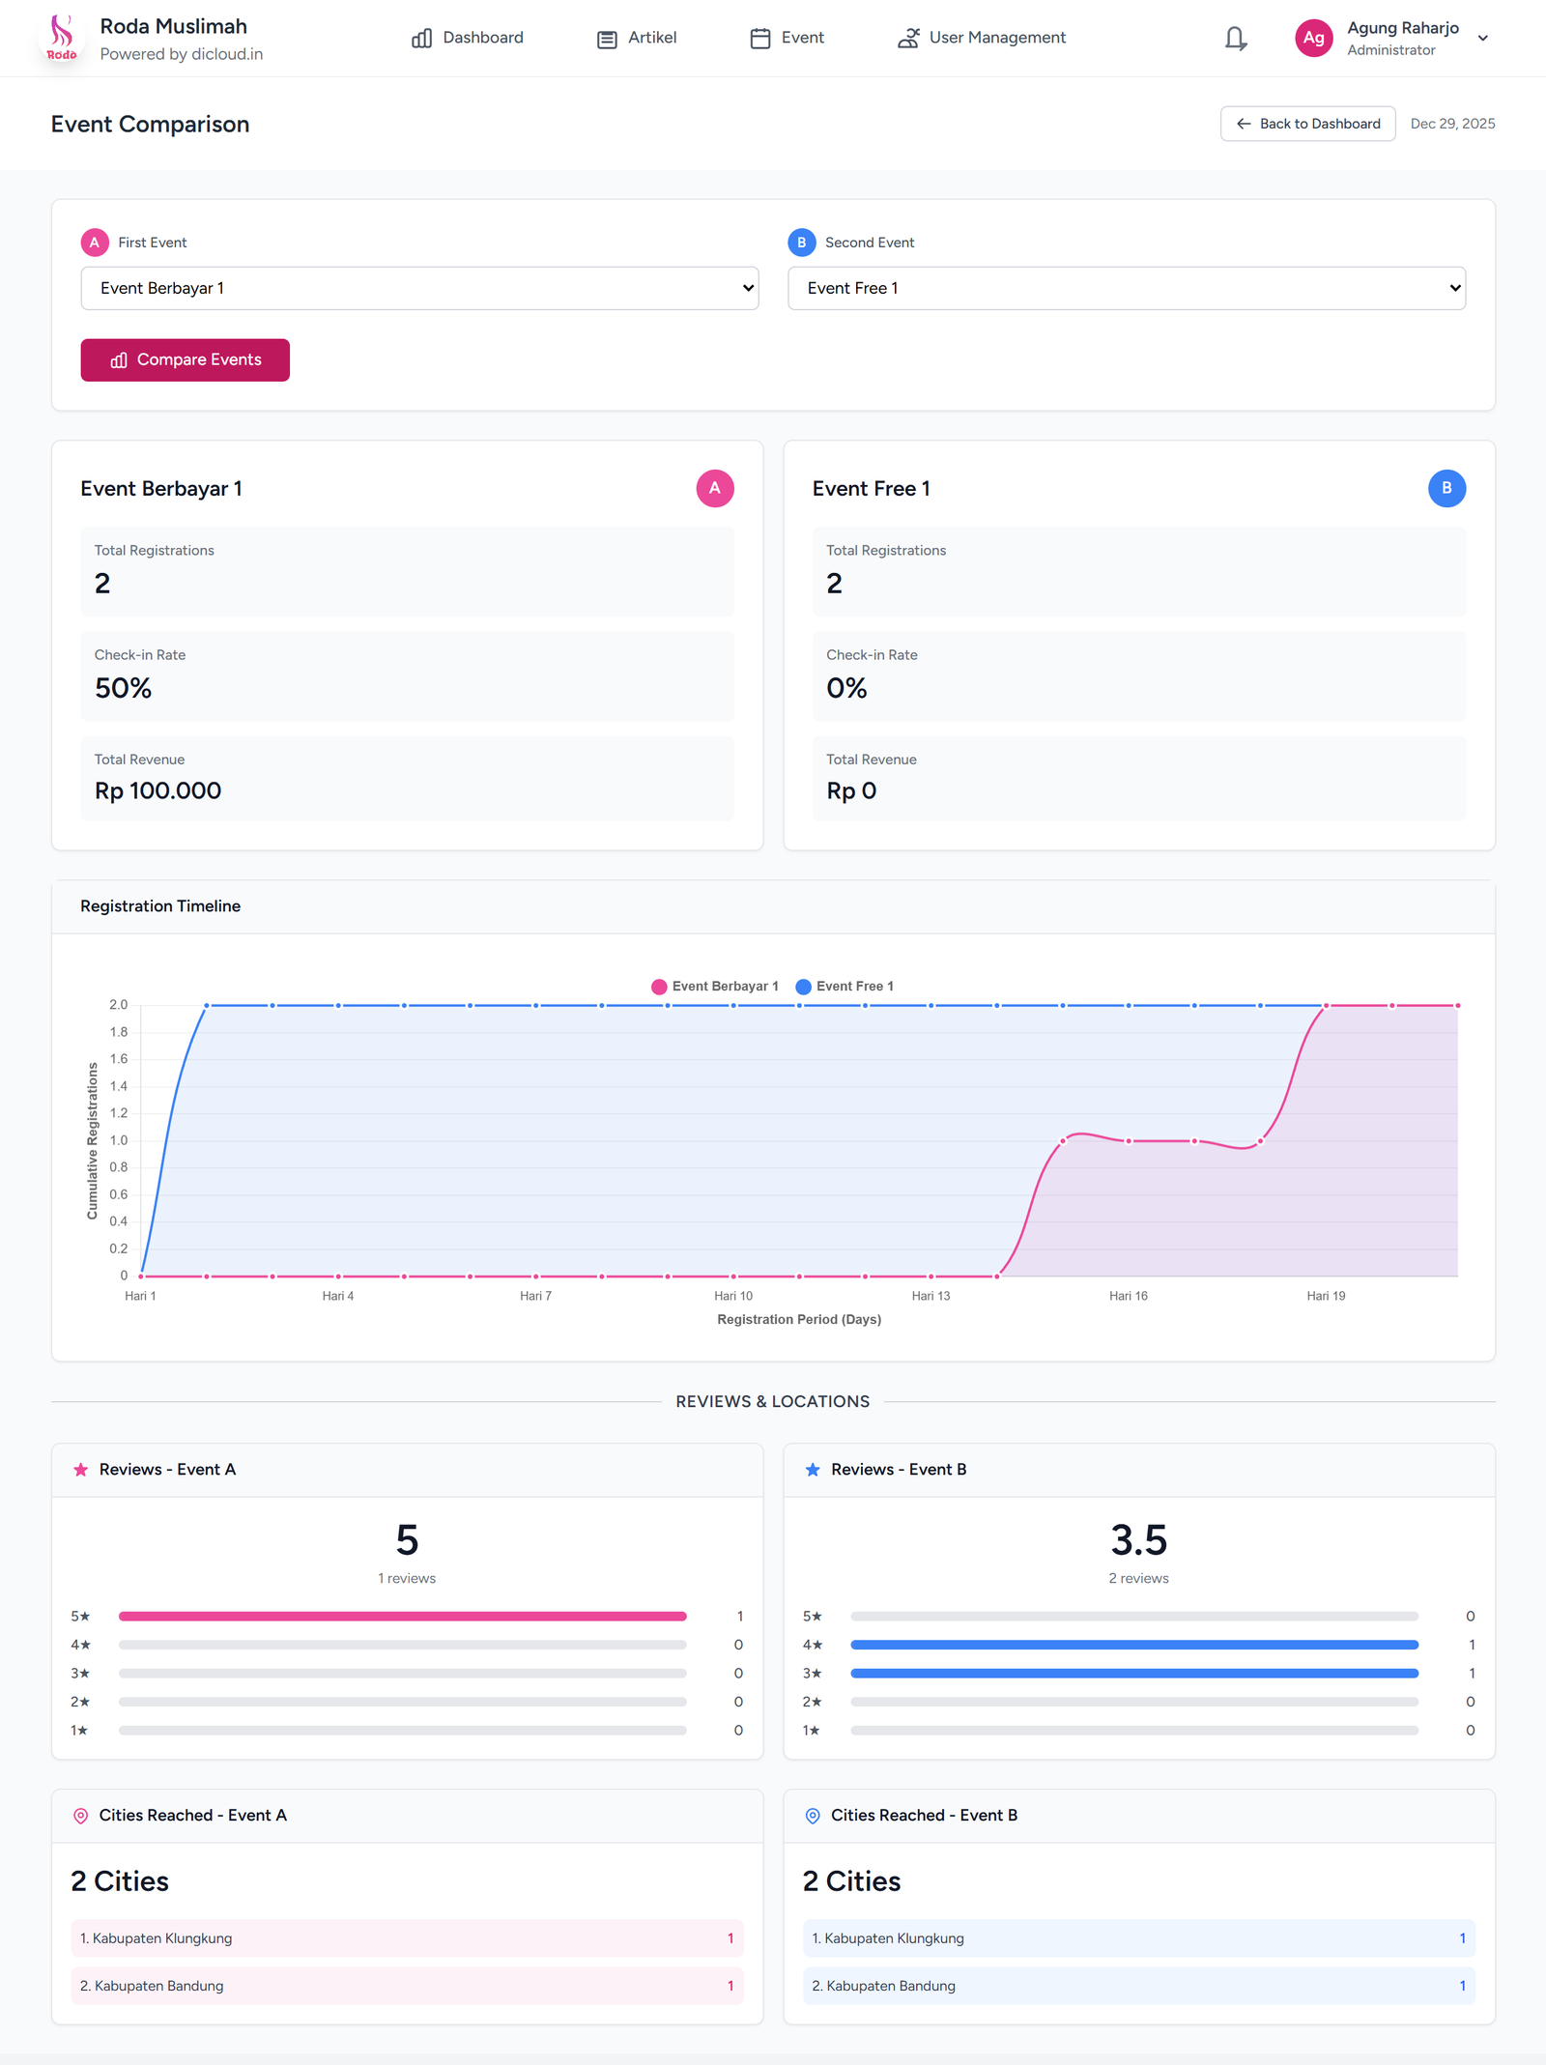
Task: Click the bar chart icon inside Compare Events
Action: [118, 359]
